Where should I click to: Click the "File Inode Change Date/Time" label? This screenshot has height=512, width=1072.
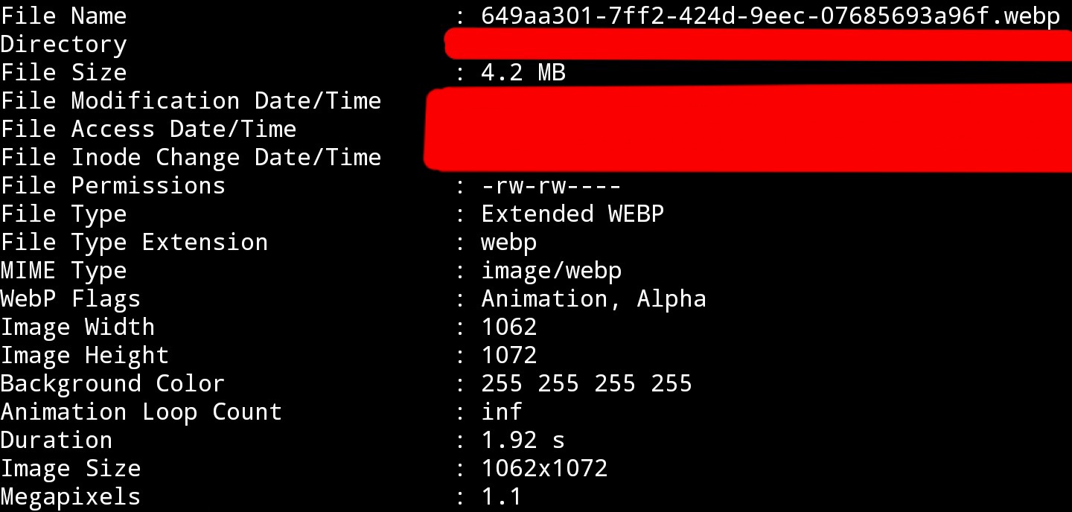click(191, 158)
